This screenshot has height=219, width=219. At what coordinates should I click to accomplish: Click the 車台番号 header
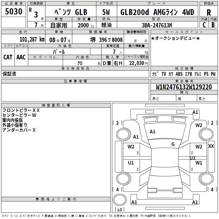(x=184, y=81)
